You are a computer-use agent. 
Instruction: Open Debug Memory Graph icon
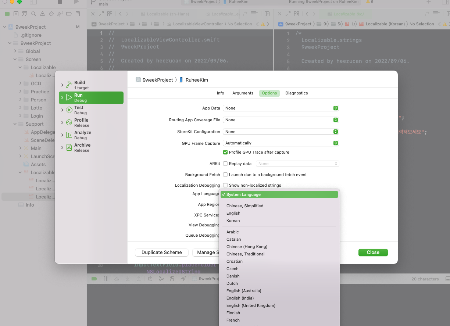161,279
